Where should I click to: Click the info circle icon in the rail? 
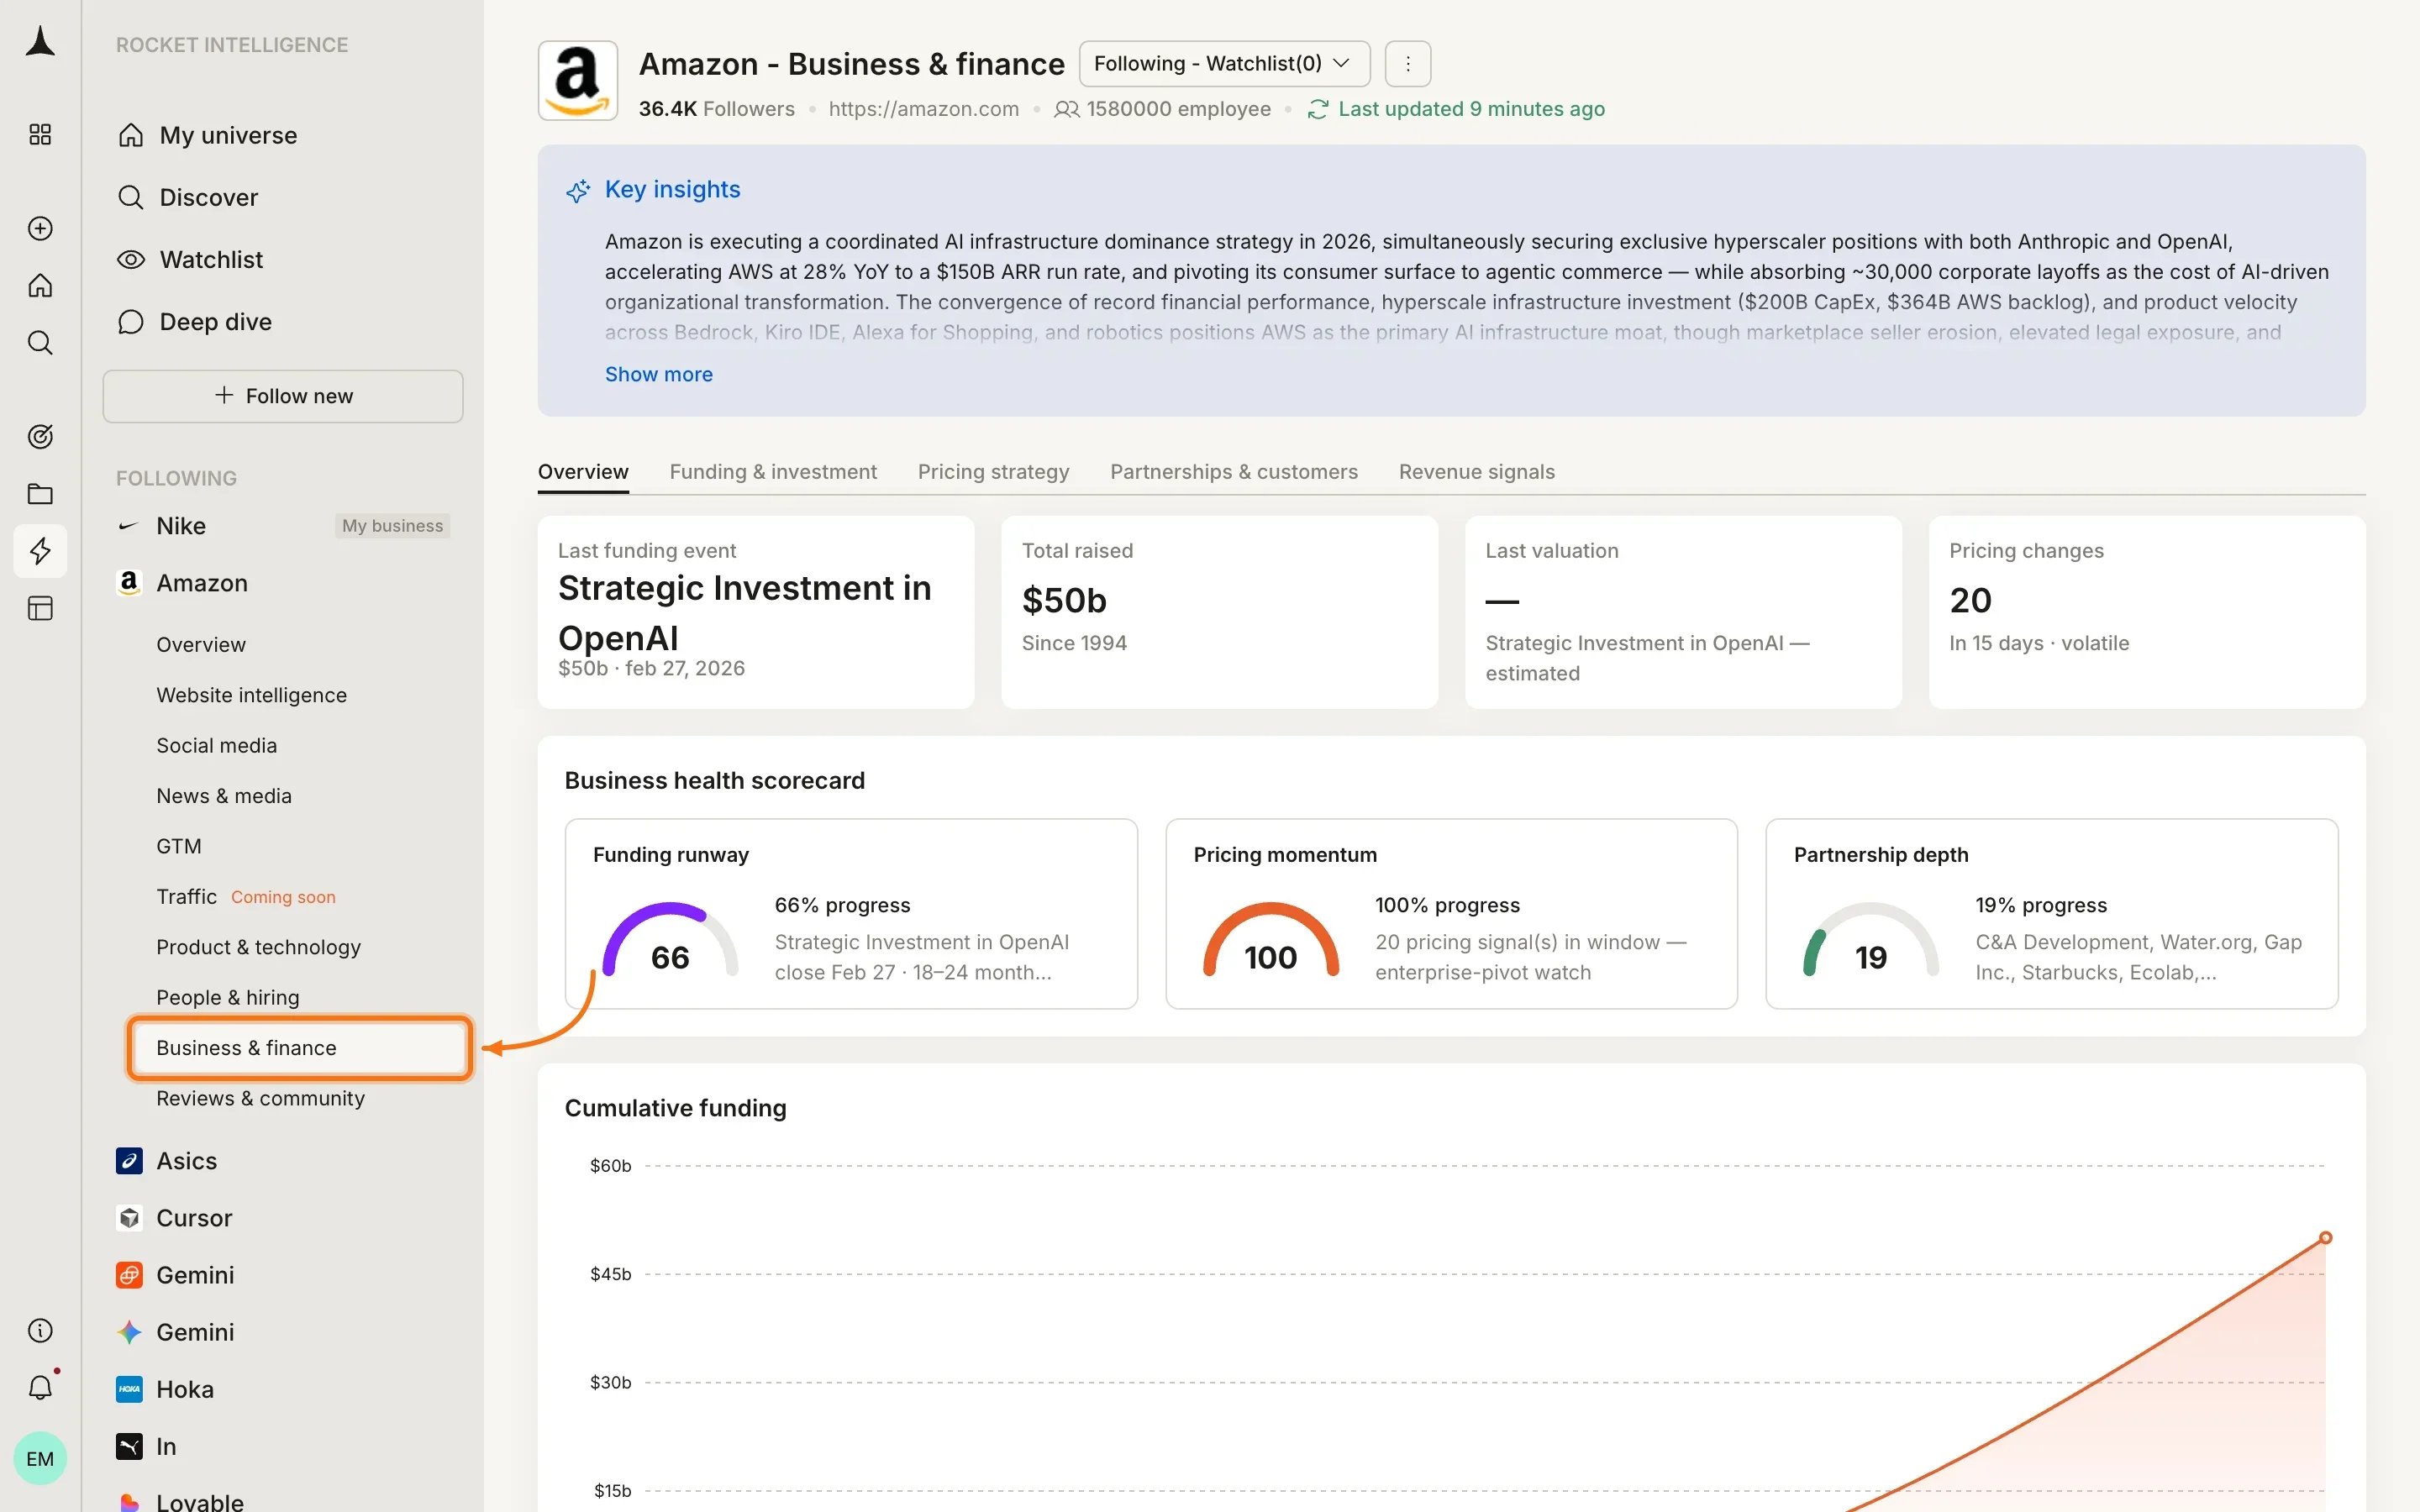40,1330
